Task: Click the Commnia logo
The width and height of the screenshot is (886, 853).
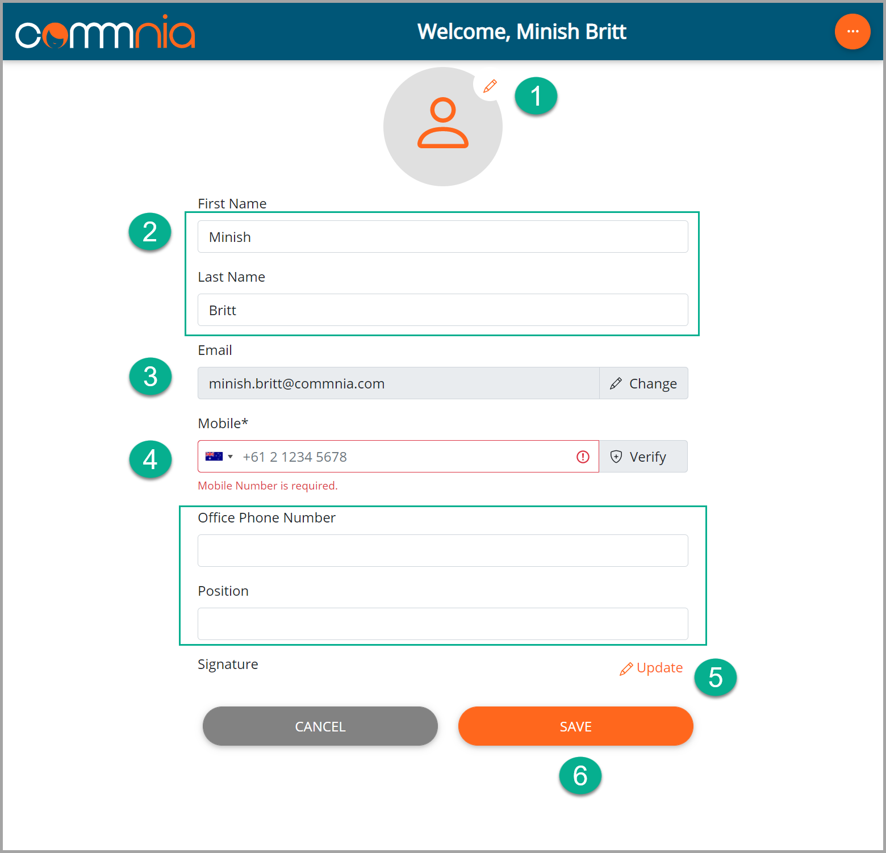Action: 105,32
